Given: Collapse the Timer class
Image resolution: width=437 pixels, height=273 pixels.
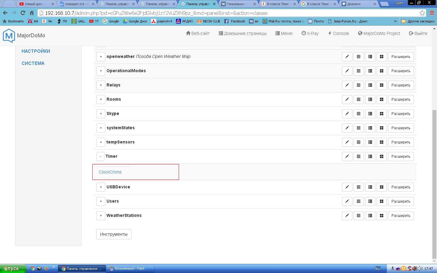Looking at the screenshot, I should [x=100, y=157].
